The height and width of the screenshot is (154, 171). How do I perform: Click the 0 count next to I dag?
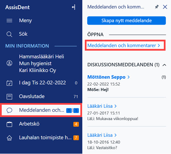click(76, 83)
